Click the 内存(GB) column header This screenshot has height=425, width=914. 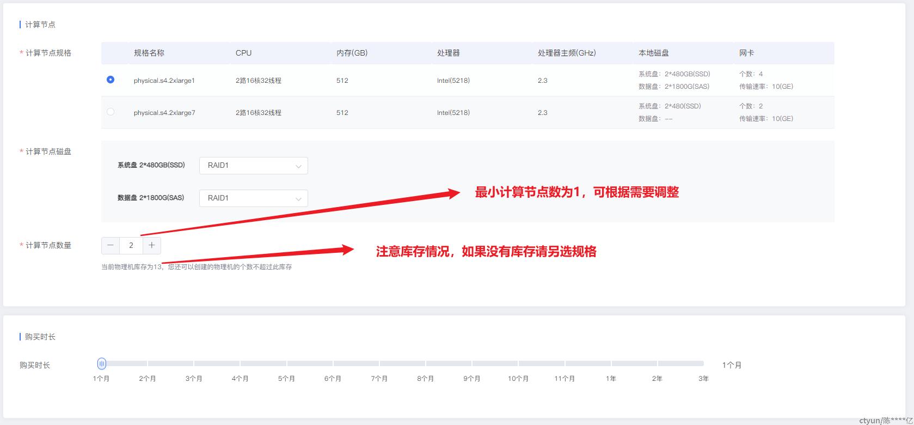click(x=352, y=53)
